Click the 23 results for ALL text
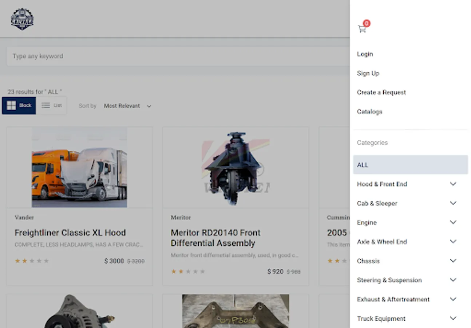This screenshot has width=471, height=328. (35, 92)
